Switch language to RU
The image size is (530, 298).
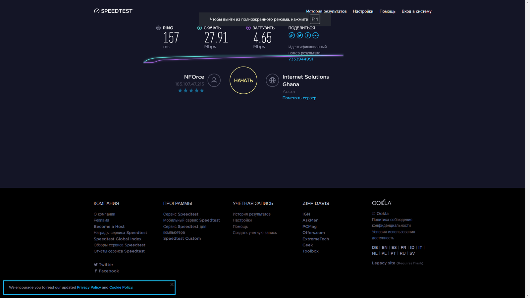pos(402,253)
